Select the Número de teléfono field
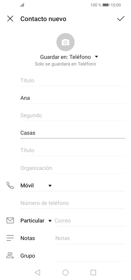The image size is (131, 280). [73, 203]
